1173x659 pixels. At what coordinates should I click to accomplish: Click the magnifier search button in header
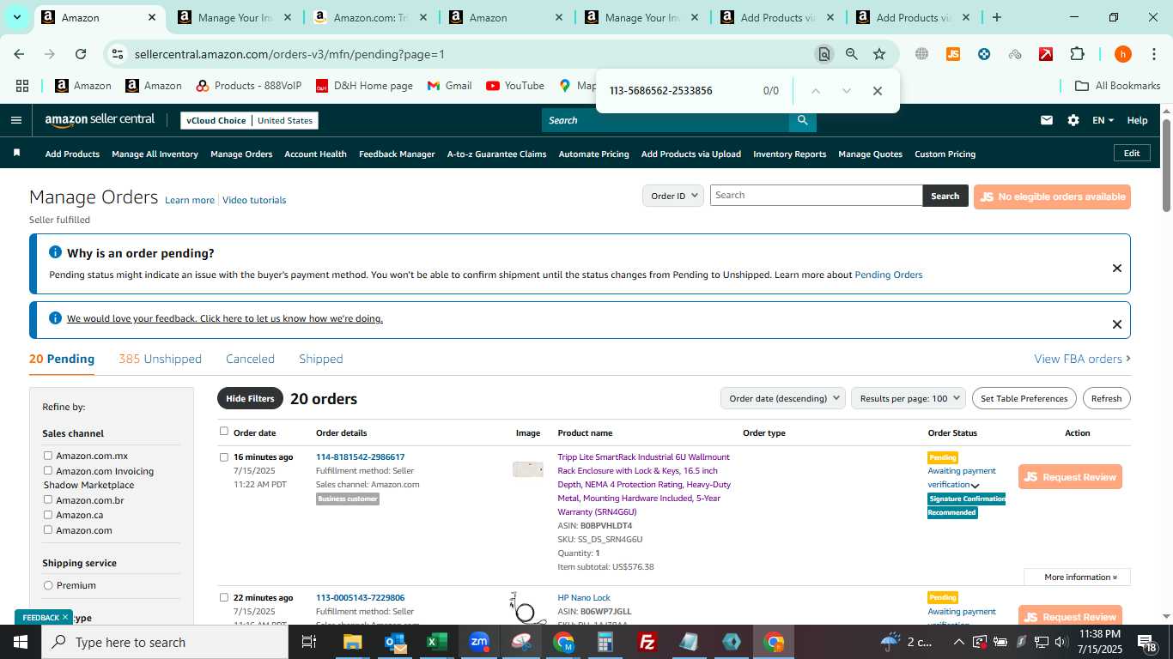pyautogui.click(x=802, y=120)
